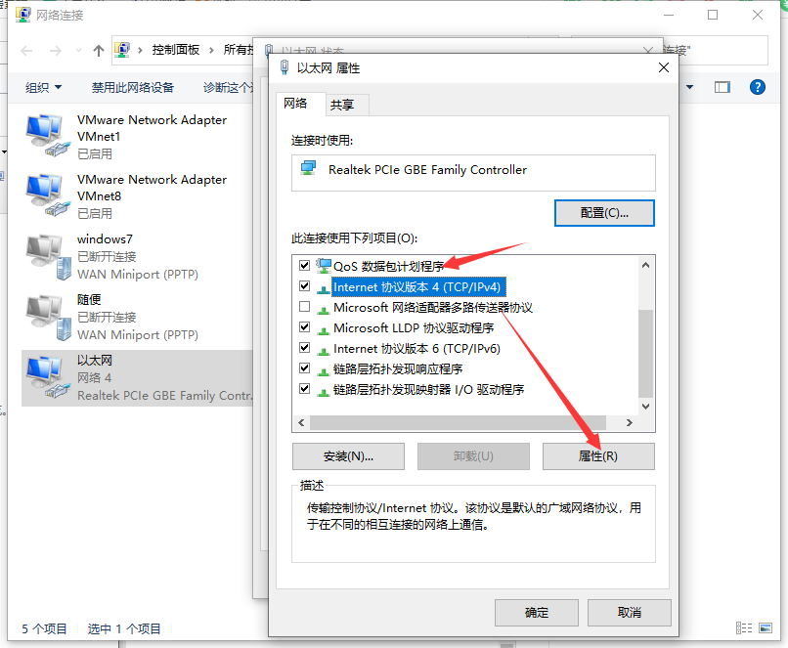Click the 属性(R) button
This screenshot has width=788, height=648.
(x=598, y=456)
